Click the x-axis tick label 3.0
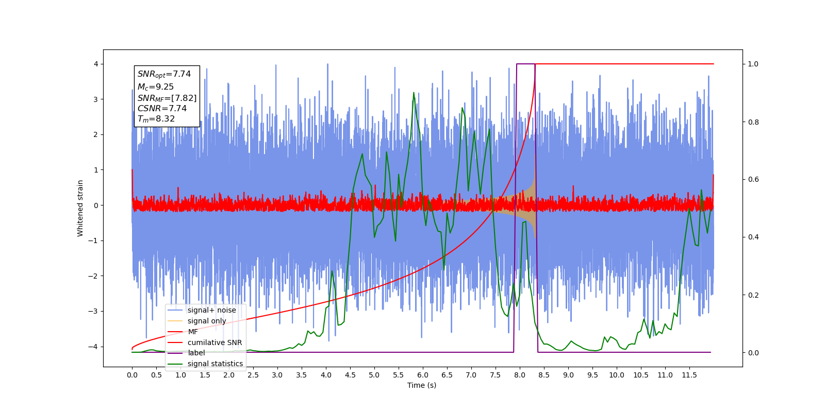The width and height of the screenshot is (825, 412). click(277, 375)
